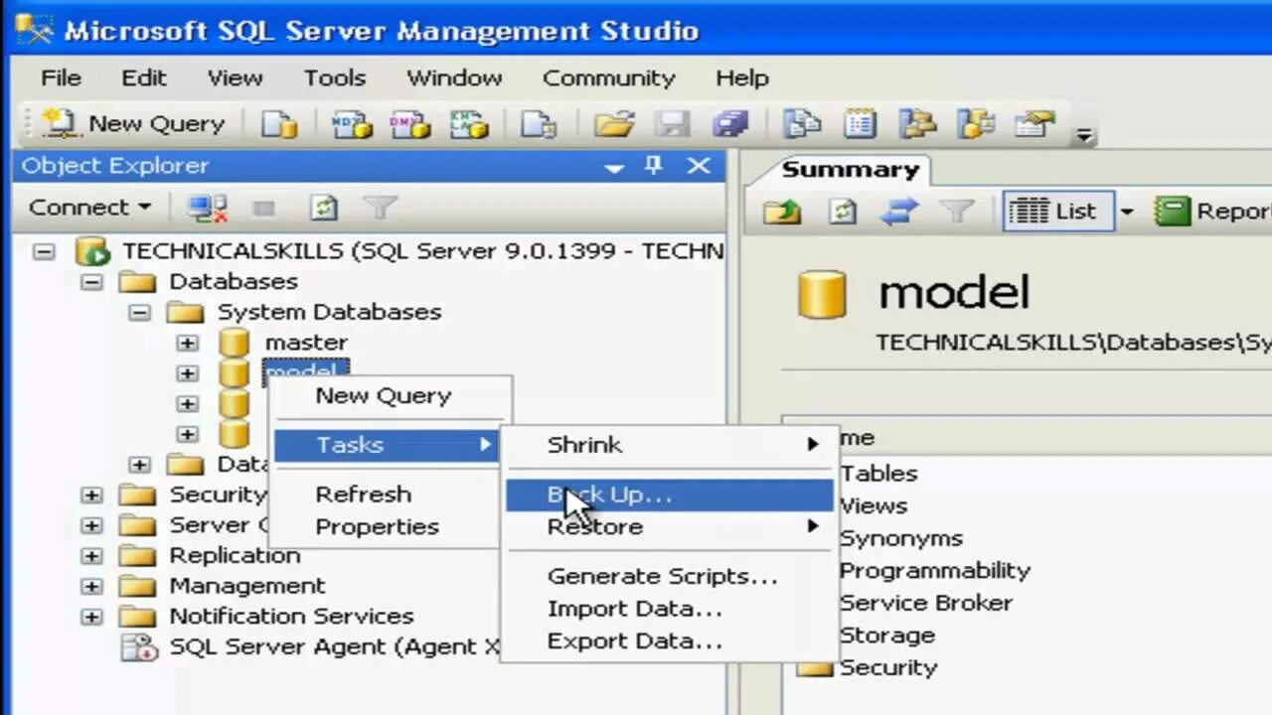Click the Report button in Summary toolbar
The height and width of the screenshot is (715, 1272).
(x=1212, y=212)
